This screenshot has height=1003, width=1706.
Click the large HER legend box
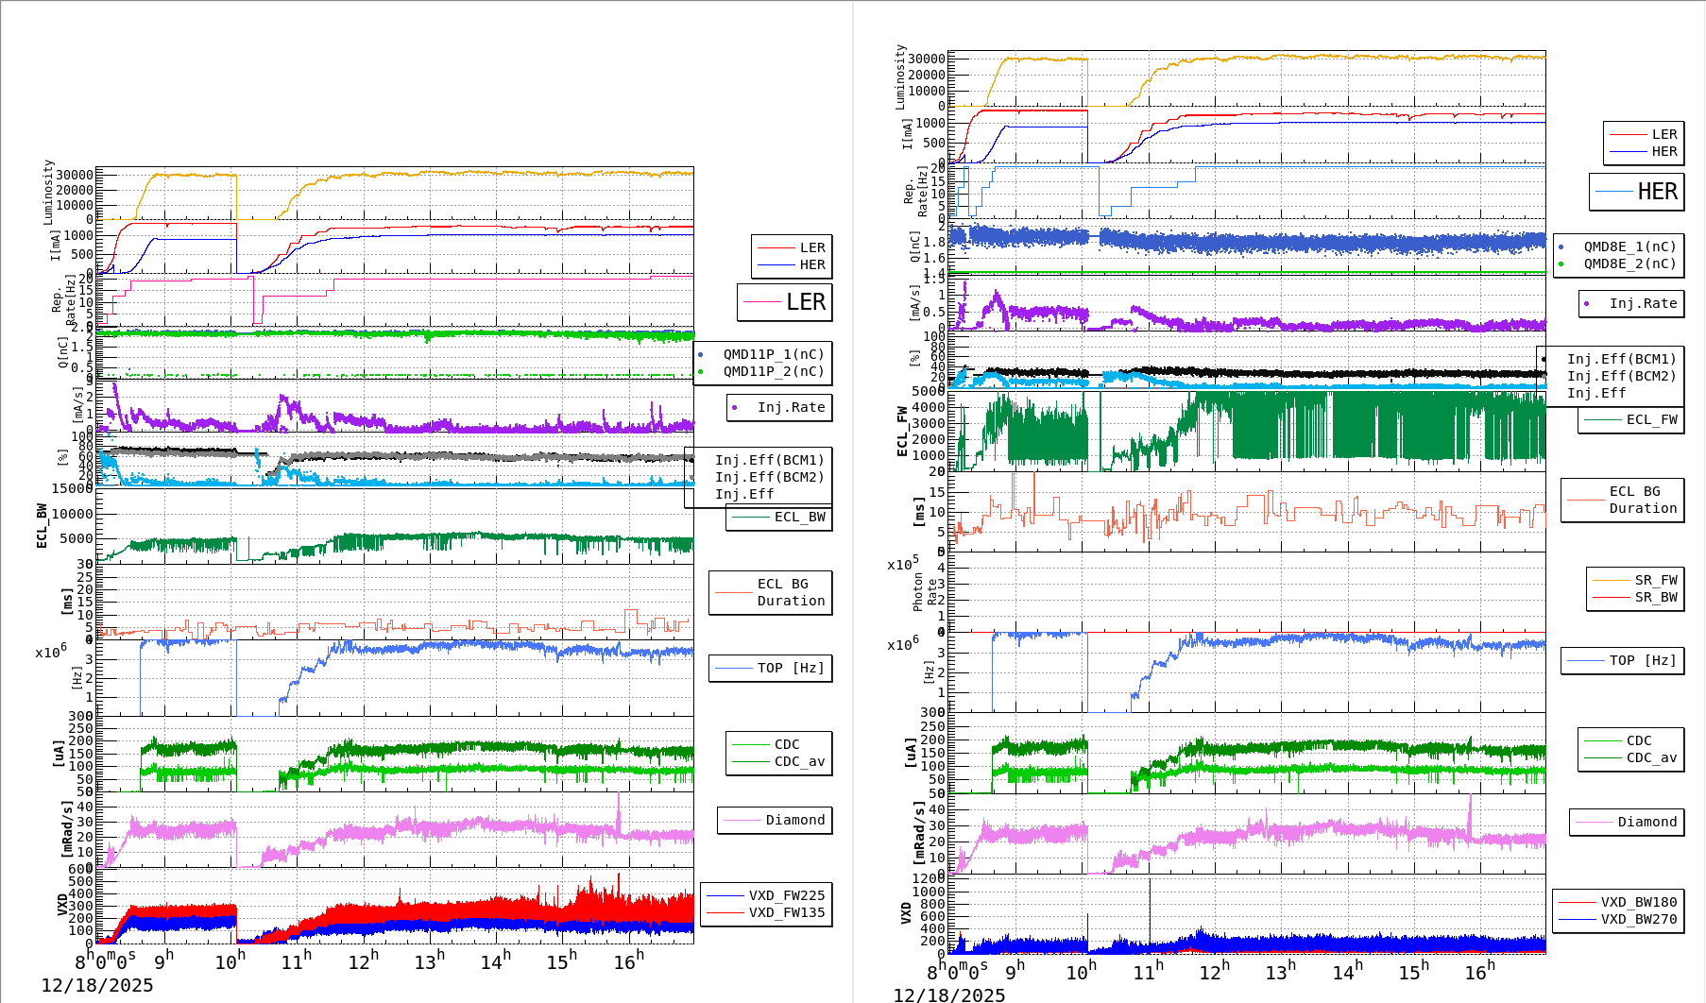[x=1636, y=192]
